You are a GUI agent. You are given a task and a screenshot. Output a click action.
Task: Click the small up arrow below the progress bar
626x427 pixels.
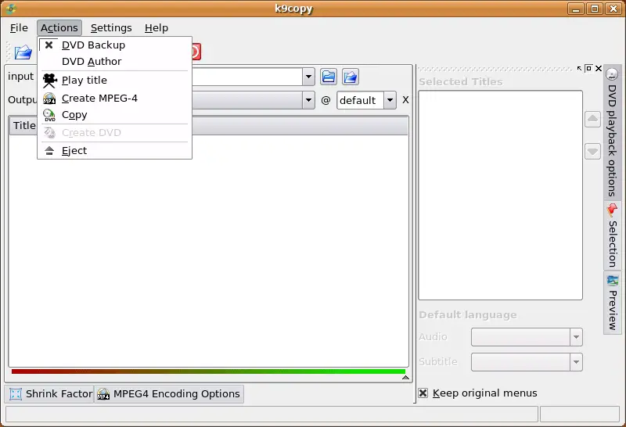pyautogui.click(x=405, y=378)
